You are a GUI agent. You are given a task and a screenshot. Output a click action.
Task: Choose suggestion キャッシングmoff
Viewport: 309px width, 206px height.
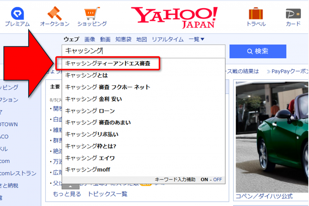click(x=143, y=169)
